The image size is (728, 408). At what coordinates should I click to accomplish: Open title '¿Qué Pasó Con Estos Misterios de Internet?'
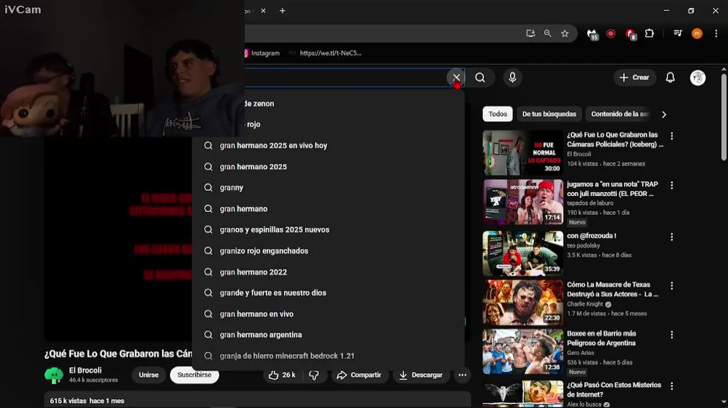click(x=614, y=390)
